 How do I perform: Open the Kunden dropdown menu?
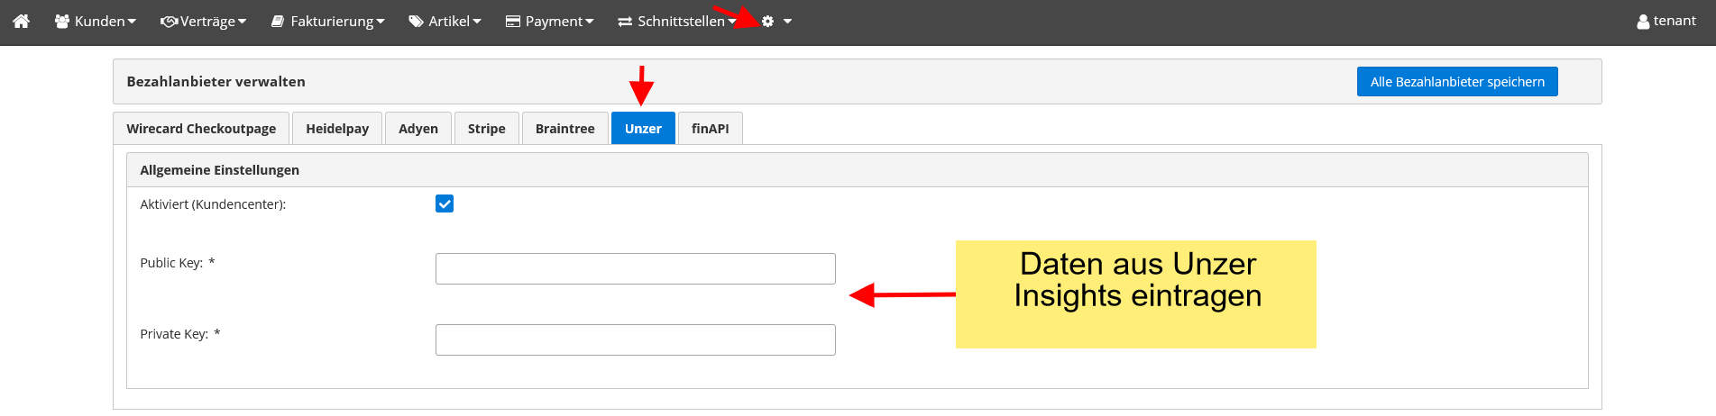[96, 21]
